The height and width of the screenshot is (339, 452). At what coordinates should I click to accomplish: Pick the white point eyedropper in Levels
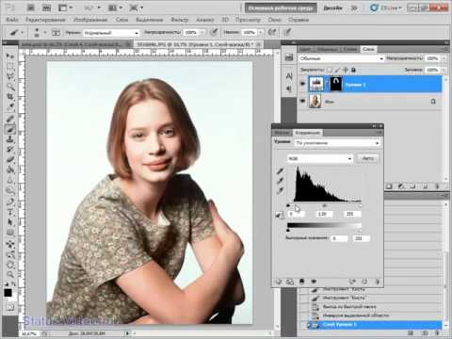tap(280, 190)
